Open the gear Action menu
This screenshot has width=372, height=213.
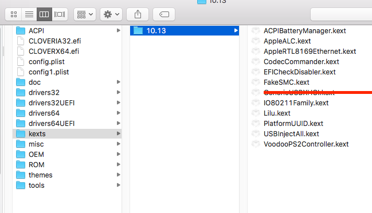click(x=111, y=14)
